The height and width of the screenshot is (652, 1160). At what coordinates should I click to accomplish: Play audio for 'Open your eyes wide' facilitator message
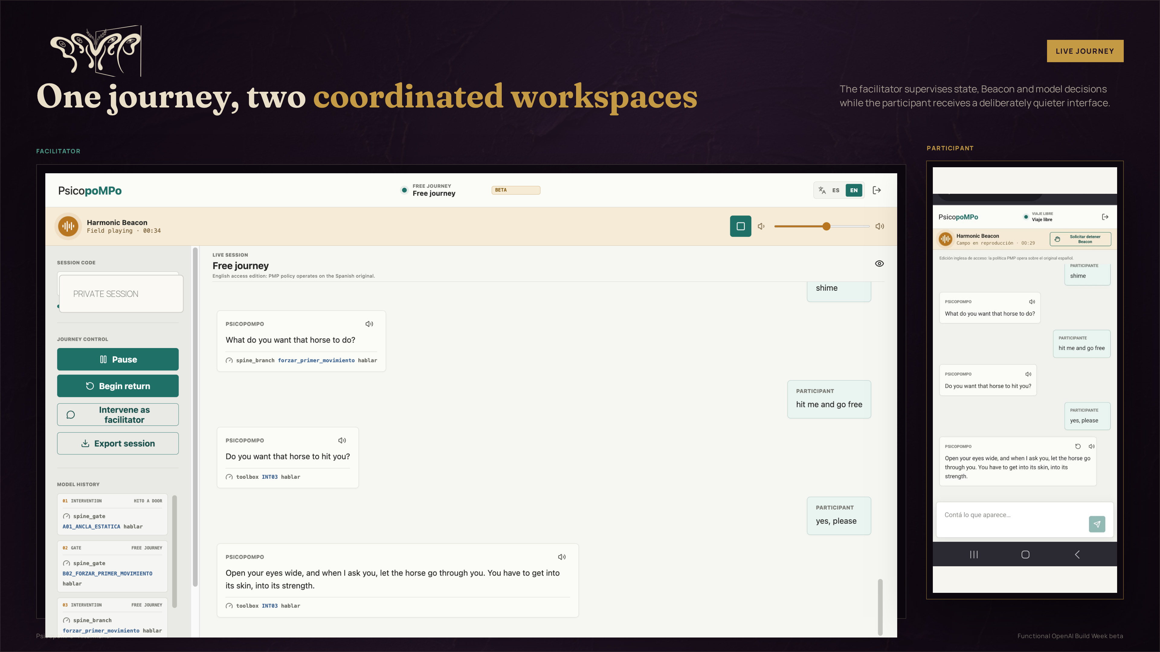tap(562, 557)
